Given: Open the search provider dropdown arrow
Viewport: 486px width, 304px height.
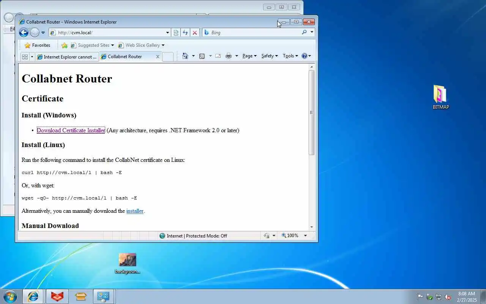Looking at the screenshot, I should click(312, 32).
